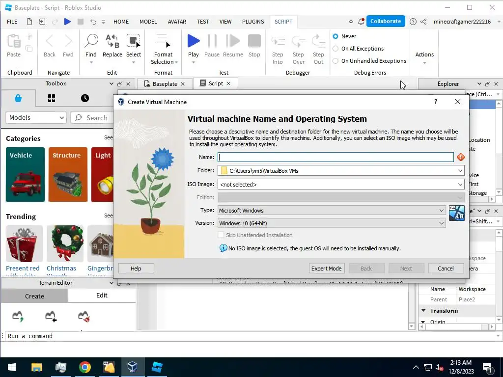The image size is (503, 377).
Task: Click Step Out debugger icon
Action: (x=318, y=41)
